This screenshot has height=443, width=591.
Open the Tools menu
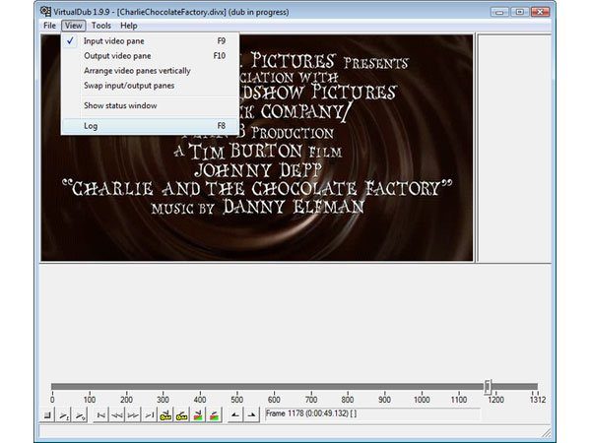pyautogui.click(x=101, y=26)
